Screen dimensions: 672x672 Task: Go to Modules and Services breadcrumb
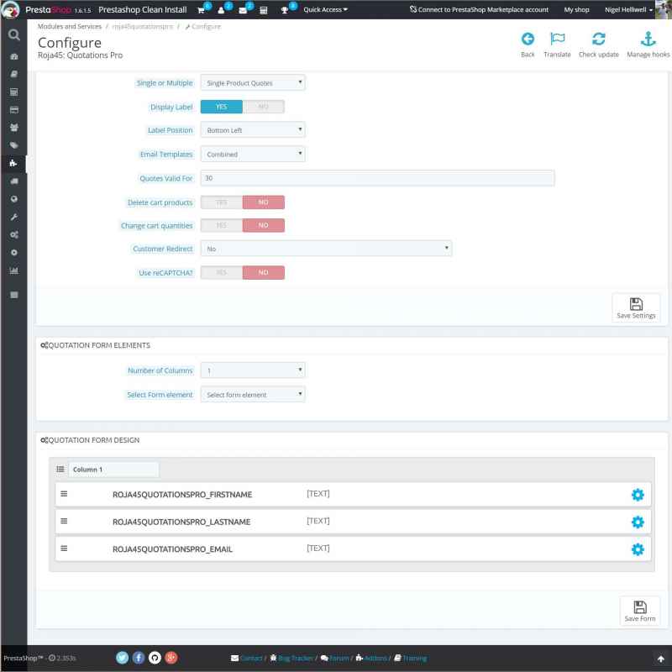click(70, 27)
